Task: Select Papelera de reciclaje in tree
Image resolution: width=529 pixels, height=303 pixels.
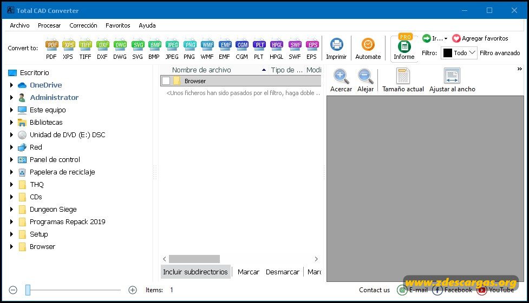Action: click(62, 172)
